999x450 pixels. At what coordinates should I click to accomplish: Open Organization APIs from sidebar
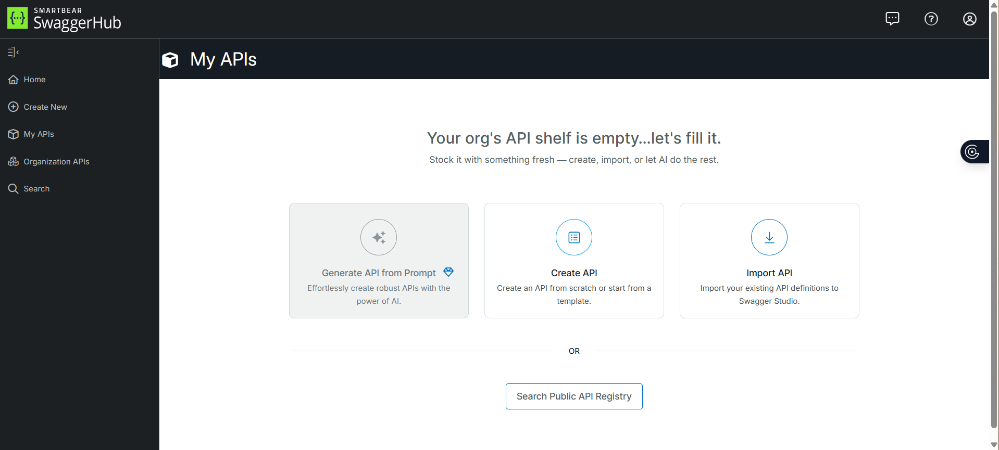point(56,162)
